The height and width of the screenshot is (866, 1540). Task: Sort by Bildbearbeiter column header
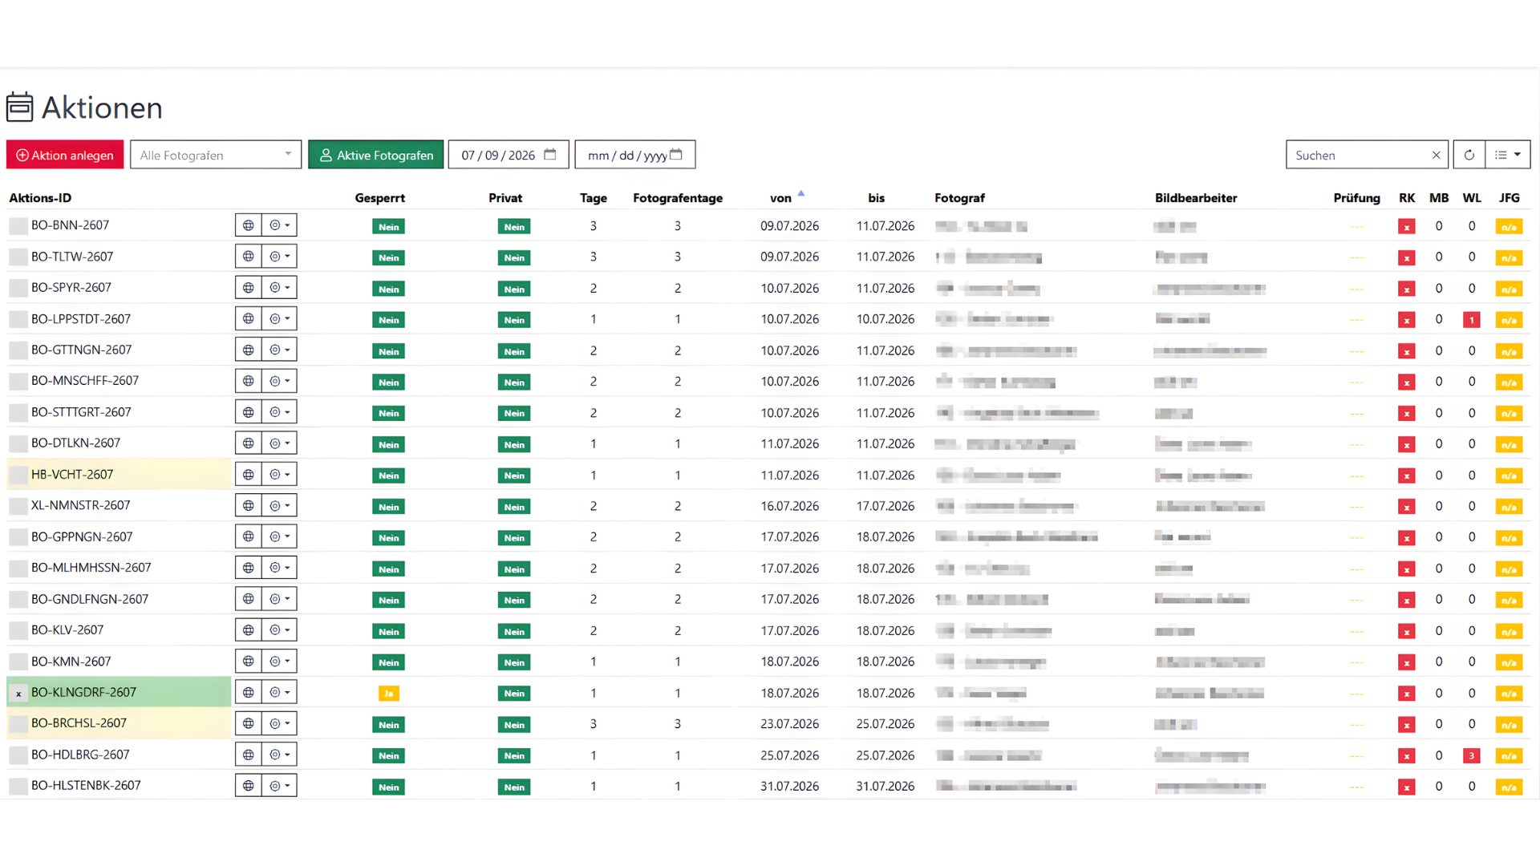pyautogui.click(x=1196, y=198)
